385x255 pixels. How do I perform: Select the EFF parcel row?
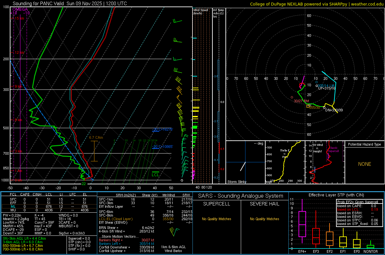49,203
